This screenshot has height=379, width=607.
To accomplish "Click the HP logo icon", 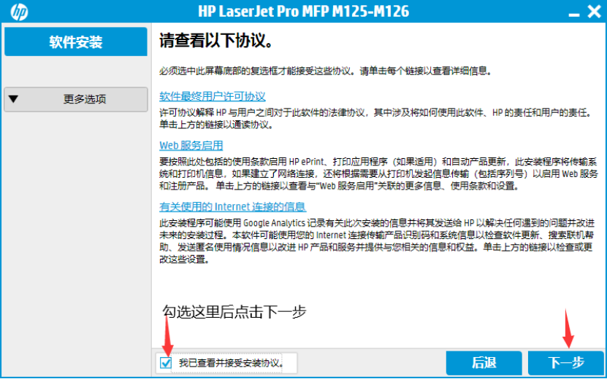I will [x=19, y=12].
